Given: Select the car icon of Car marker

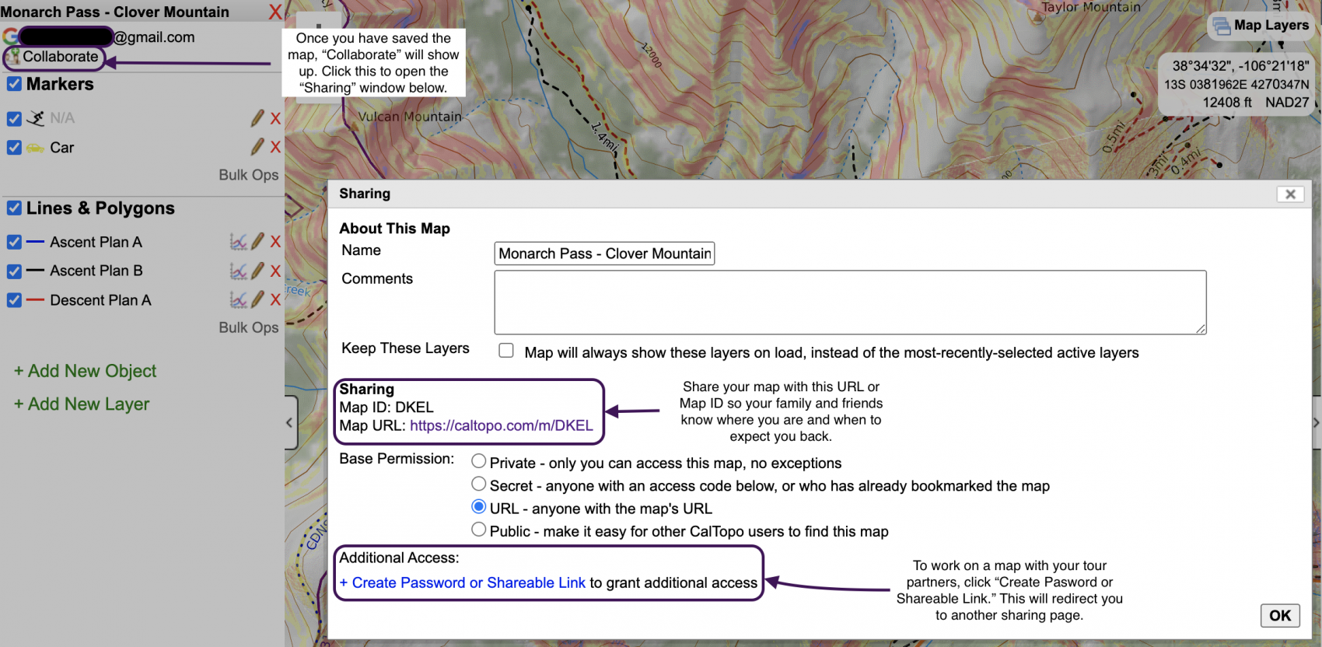Looking at the screenshot, I should tap(35, 148).
